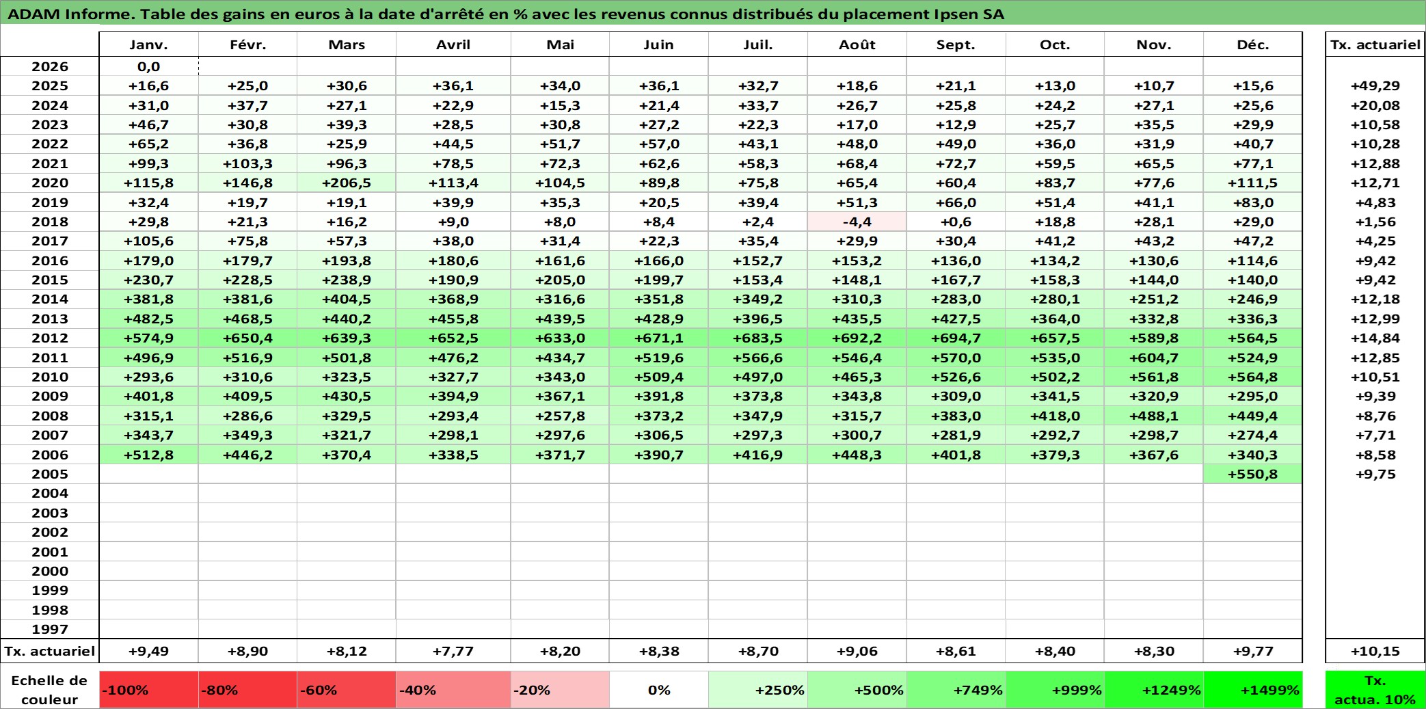The image size is (1426, 709).
Task: Click the +404,5 cell for Mars 2014
Action: click(x=347, y=299)
